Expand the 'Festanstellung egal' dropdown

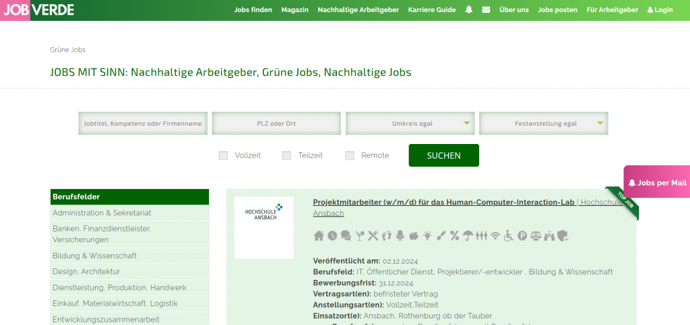(543, 124)
